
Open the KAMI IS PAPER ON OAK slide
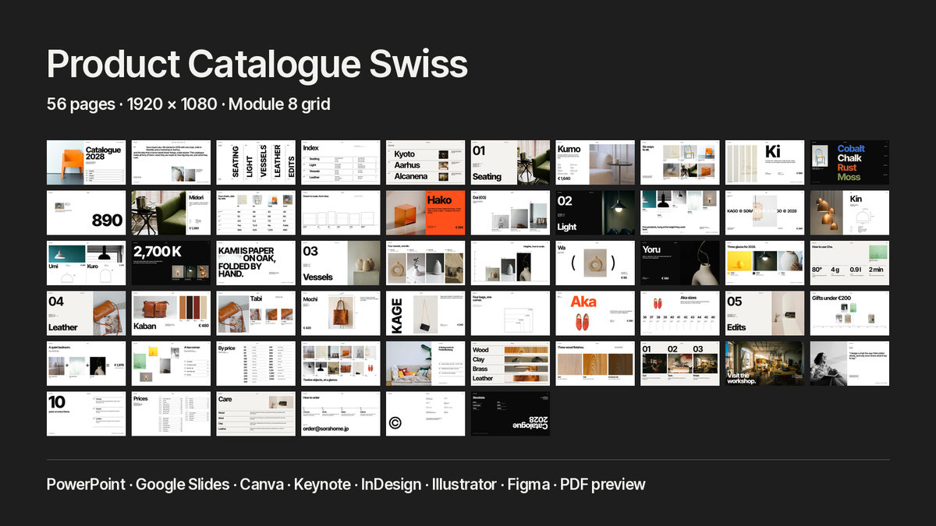coord(256,263)
